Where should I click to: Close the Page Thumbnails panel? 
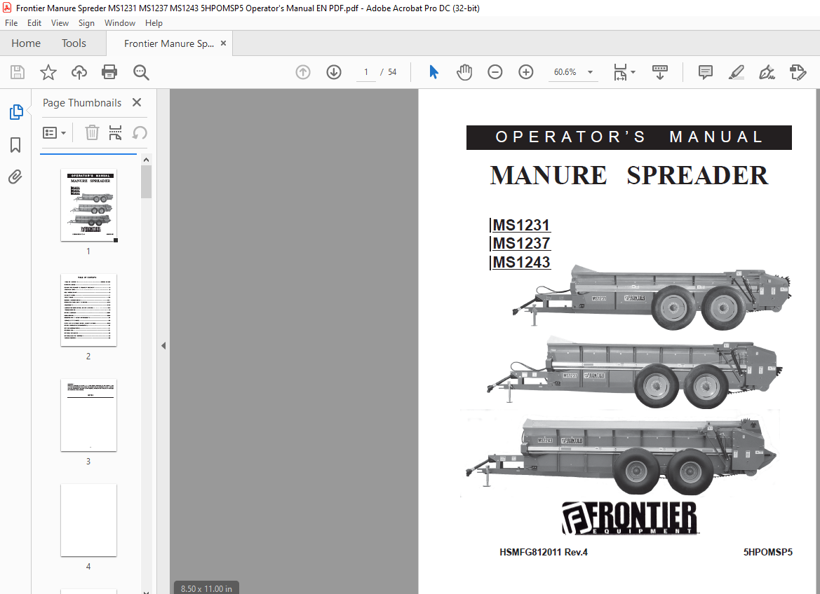pos(137,102)
